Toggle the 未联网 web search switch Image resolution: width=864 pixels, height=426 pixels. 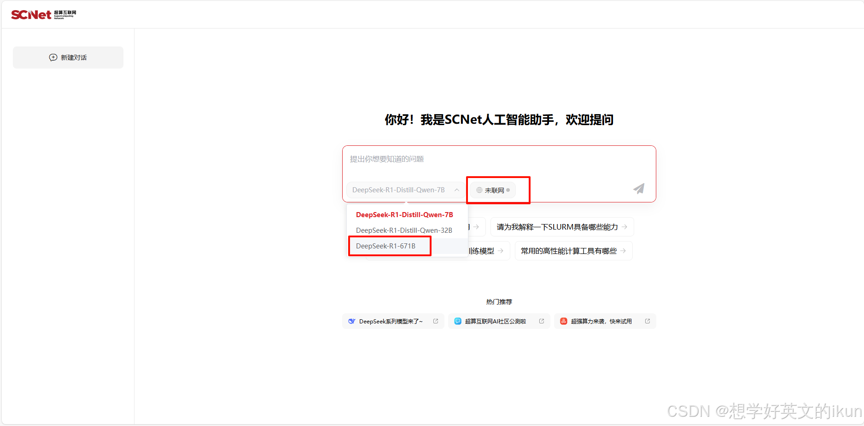point(493,190)
